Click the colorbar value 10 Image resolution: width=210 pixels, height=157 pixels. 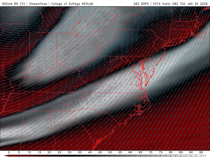(29, 152)
